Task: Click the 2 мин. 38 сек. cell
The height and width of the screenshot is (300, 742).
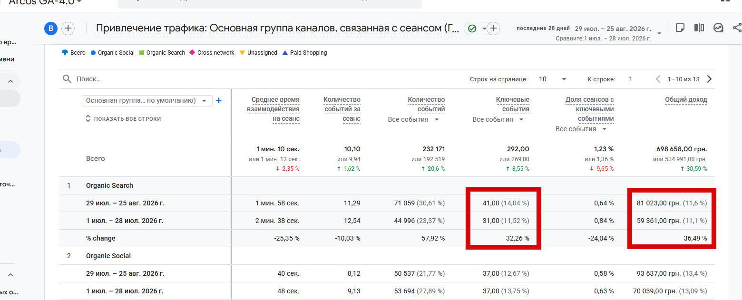Action: tap(277, 221)
